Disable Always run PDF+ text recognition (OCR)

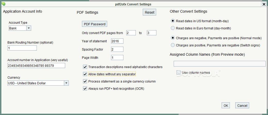point(85,88)
